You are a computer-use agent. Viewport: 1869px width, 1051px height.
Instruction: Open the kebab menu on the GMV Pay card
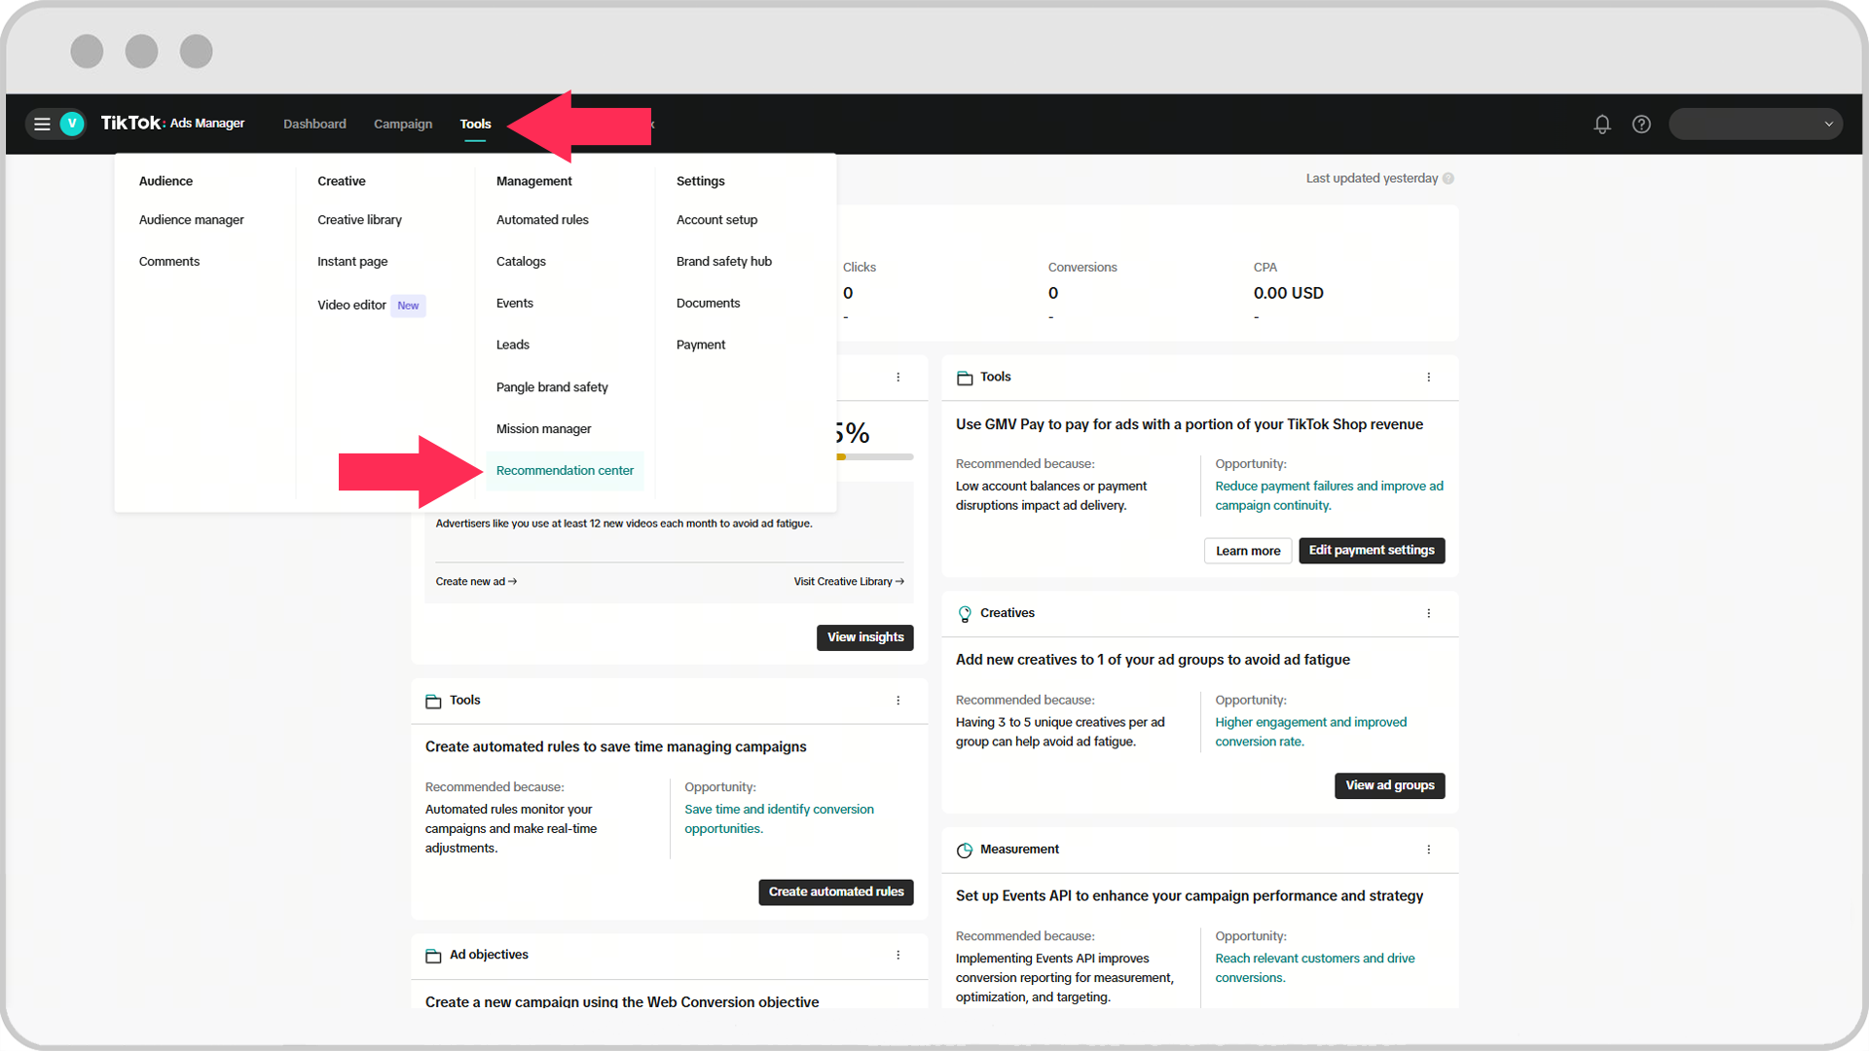click(1429, 378)
